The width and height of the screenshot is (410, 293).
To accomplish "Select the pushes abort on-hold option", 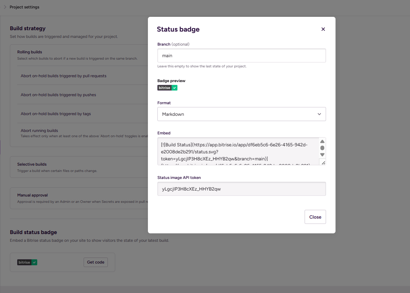I will pyautogui.click(x=58, y=95).
